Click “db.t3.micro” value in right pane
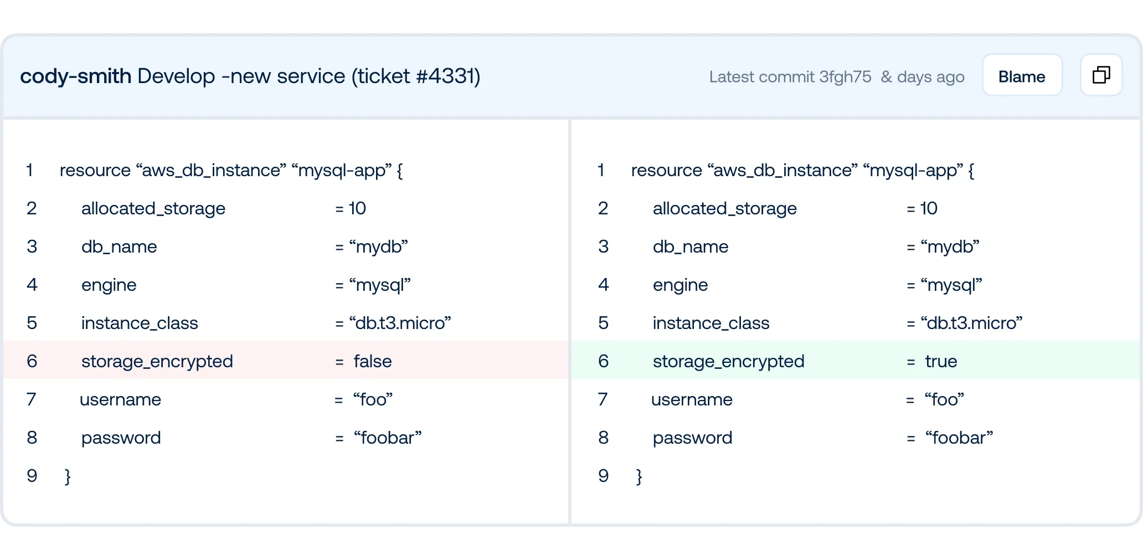This screenshot has height=560, width=1143. 972,323
